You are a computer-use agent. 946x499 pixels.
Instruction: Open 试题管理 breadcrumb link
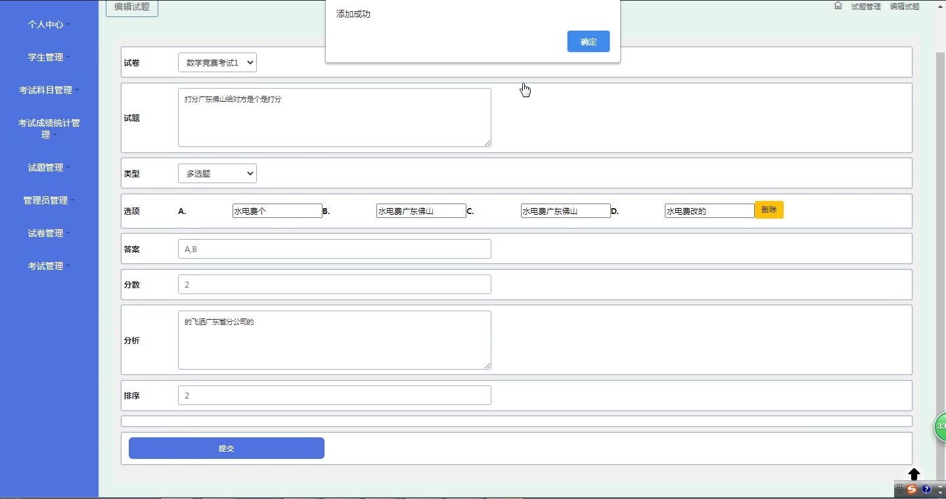point(866,7)
